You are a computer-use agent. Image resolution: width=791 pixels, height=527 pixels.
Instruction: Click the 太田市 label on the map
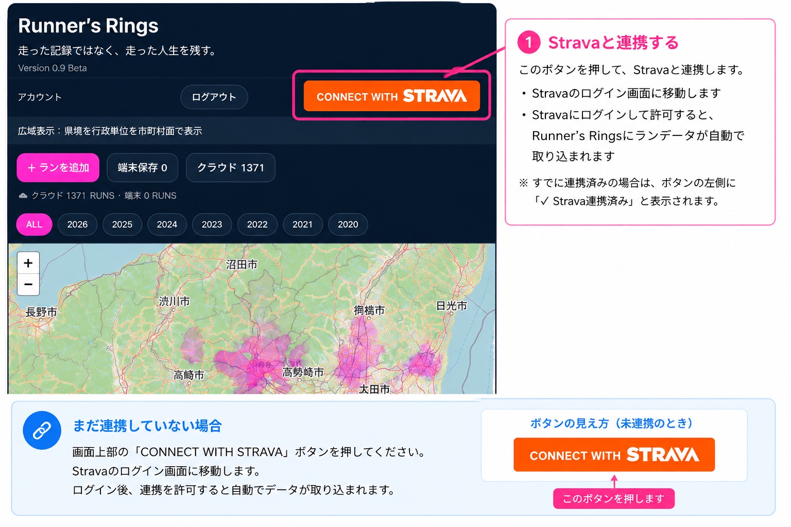click(x=374, y=389)
